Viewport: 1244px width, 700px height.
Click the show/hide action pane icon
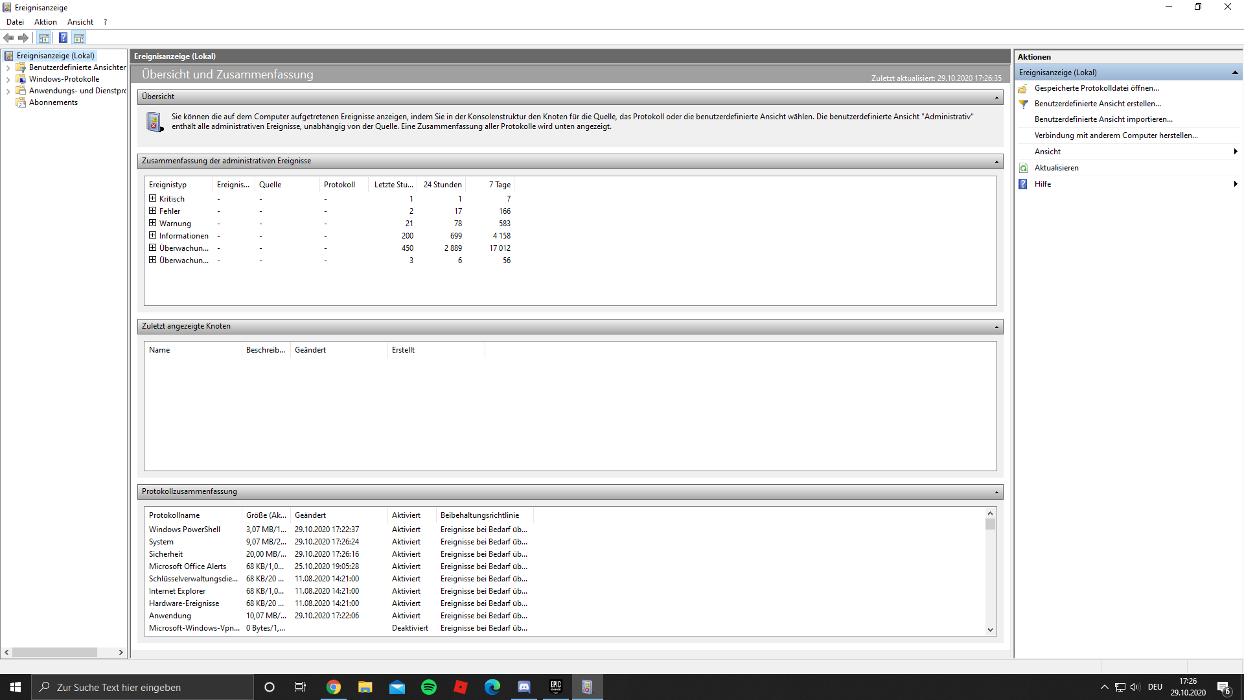point(79,38)
